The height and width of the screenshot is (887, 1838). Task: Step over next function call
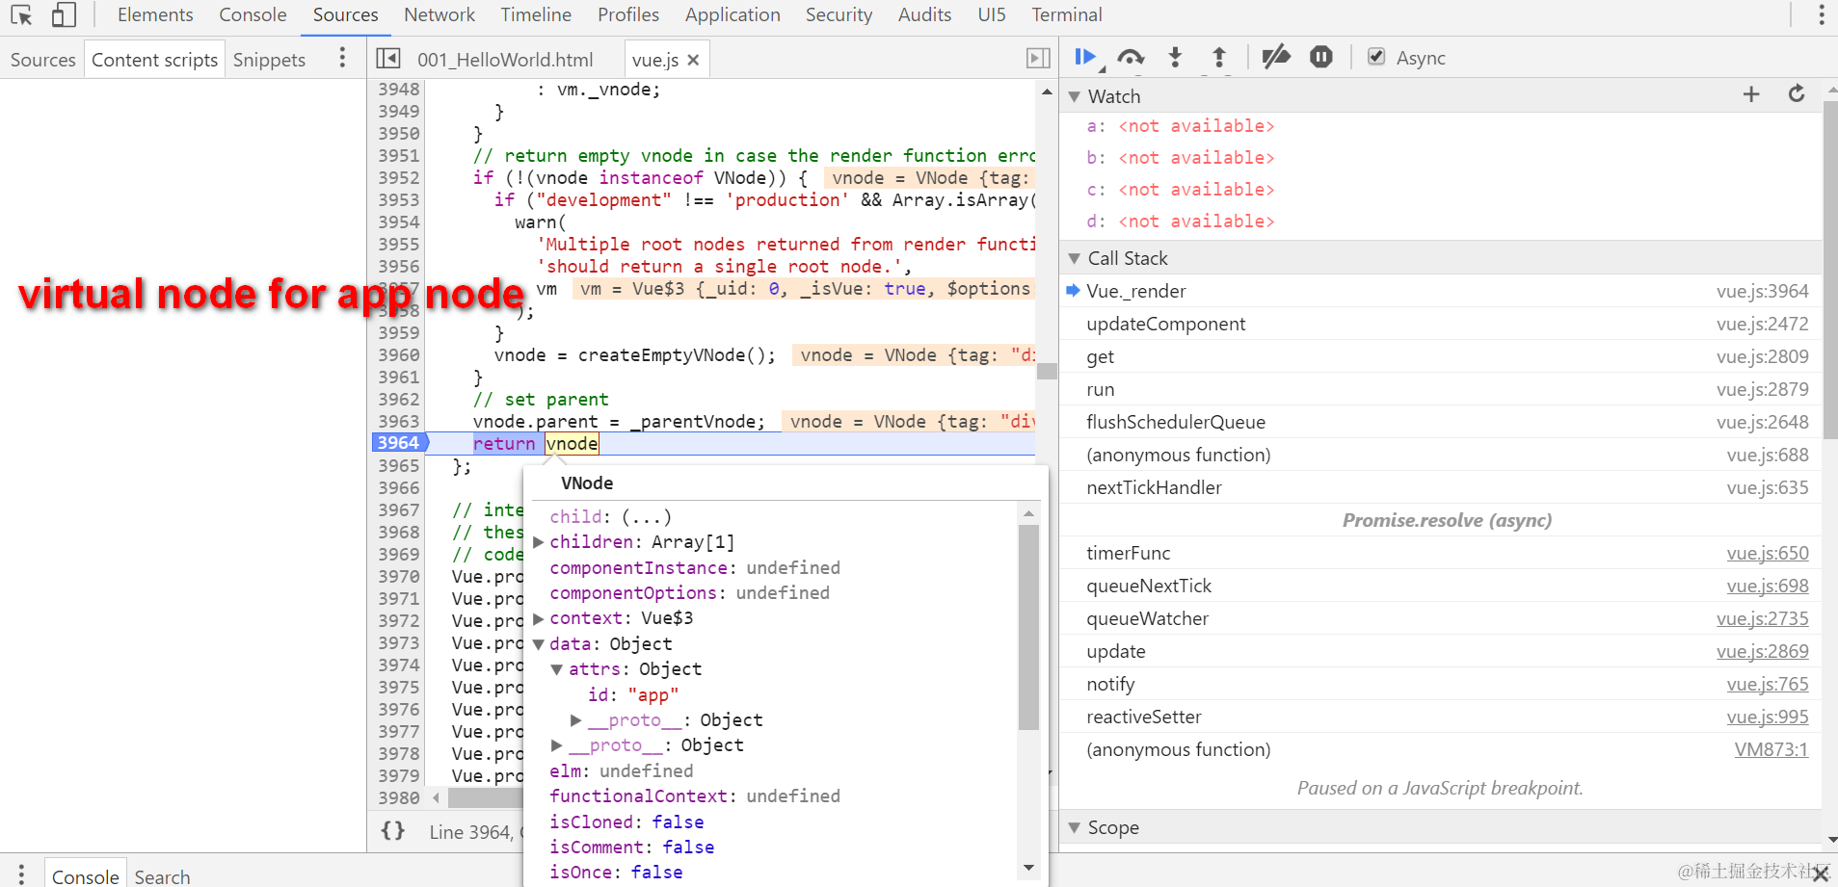point(1131,58)
